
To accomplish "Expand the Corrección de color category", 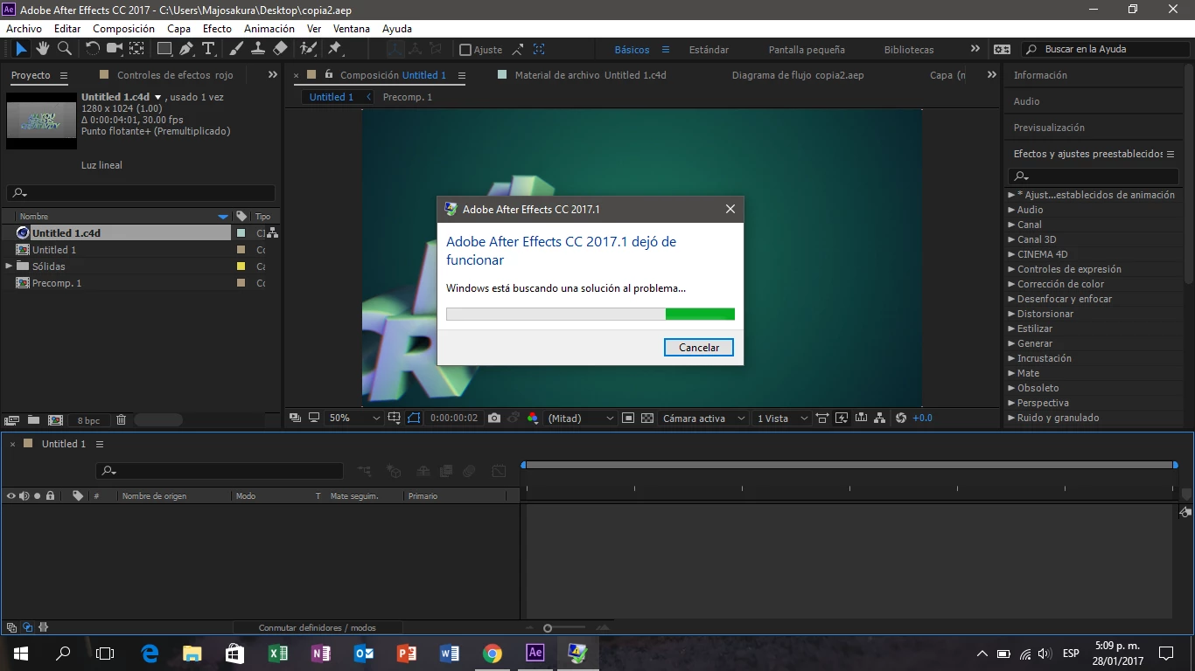I will click(x=1011, y=284).
